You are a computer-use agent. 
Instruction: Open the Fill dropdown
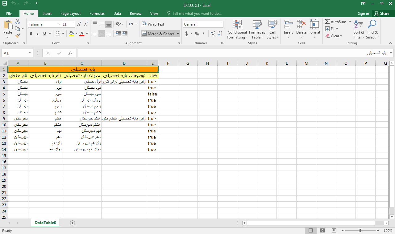click(x=332, y=29)
